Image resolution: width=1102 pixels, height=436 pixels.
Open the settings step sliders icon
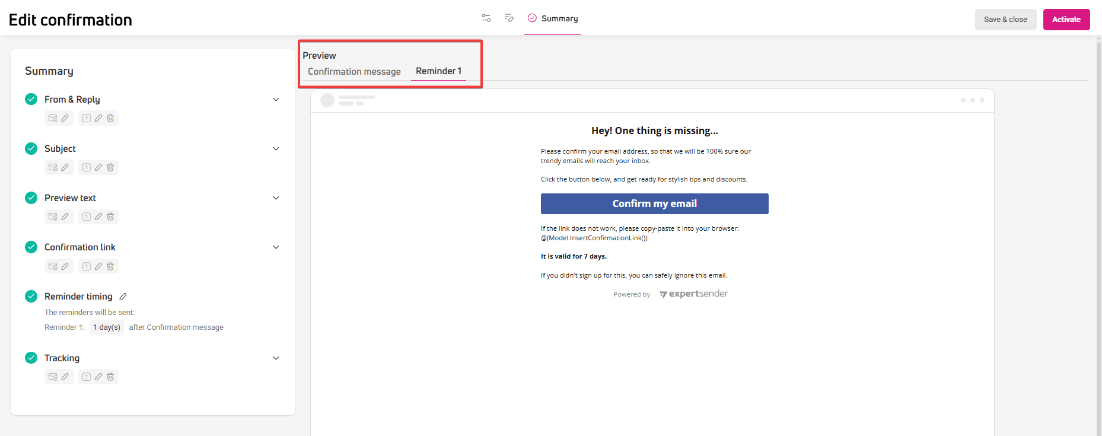[x=486, y=18]
